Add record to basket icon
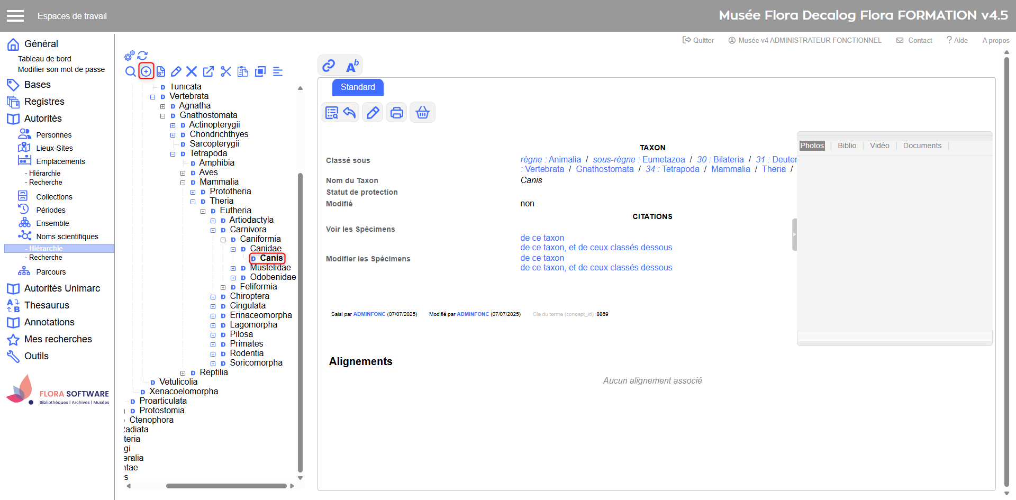Image resolution: width=1016 pixels, height=500 pixels. pos(422,113)
